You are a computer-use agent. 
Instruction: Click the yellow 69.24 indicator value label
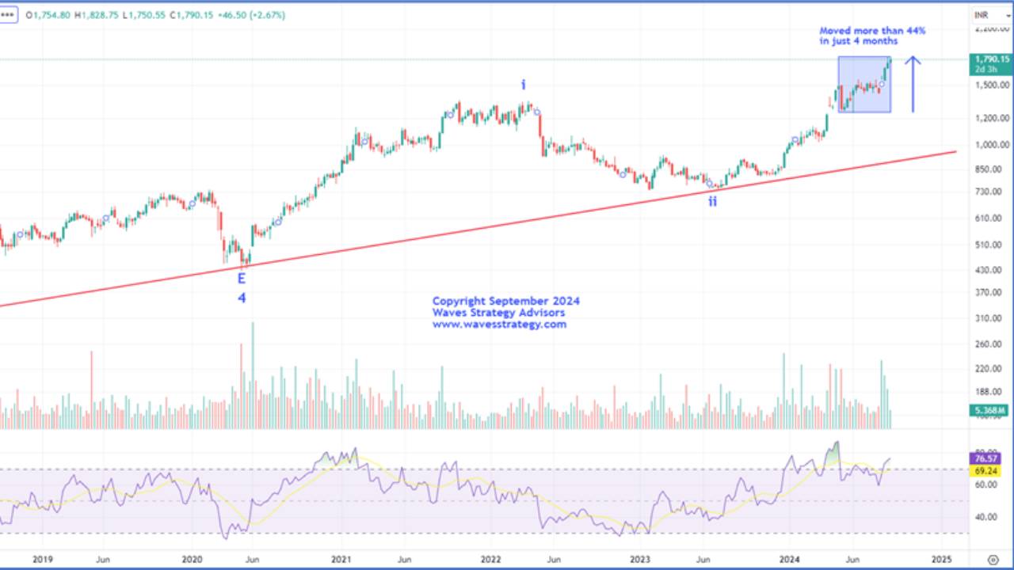pos(984,469)
